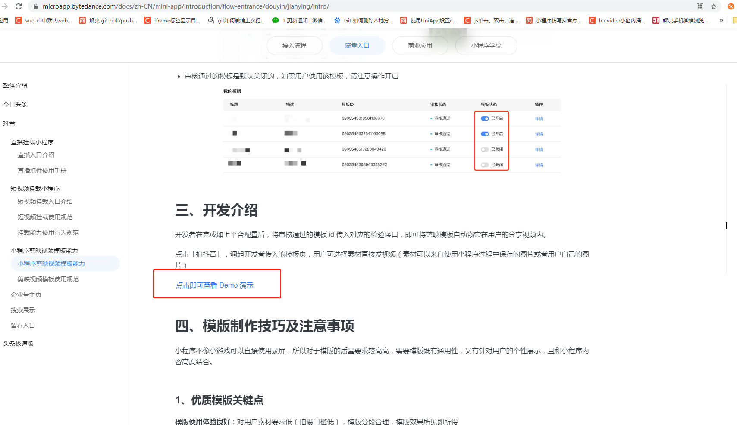Open the vue-cli bookmark
737x425 pixels.
point(44,20)
